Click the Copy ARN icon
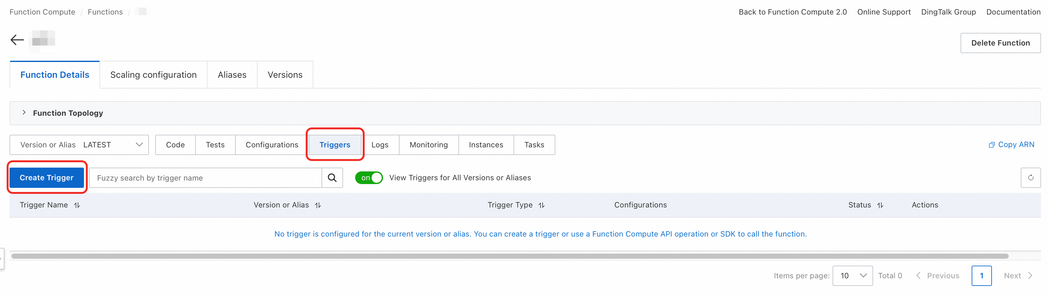1048x296 pixels. (x=992, y=145)
